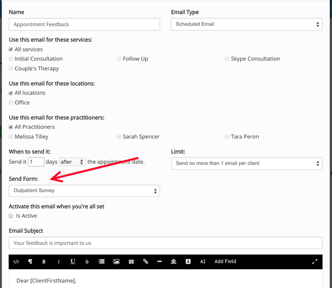Open the Send Form dropdown

84,191
